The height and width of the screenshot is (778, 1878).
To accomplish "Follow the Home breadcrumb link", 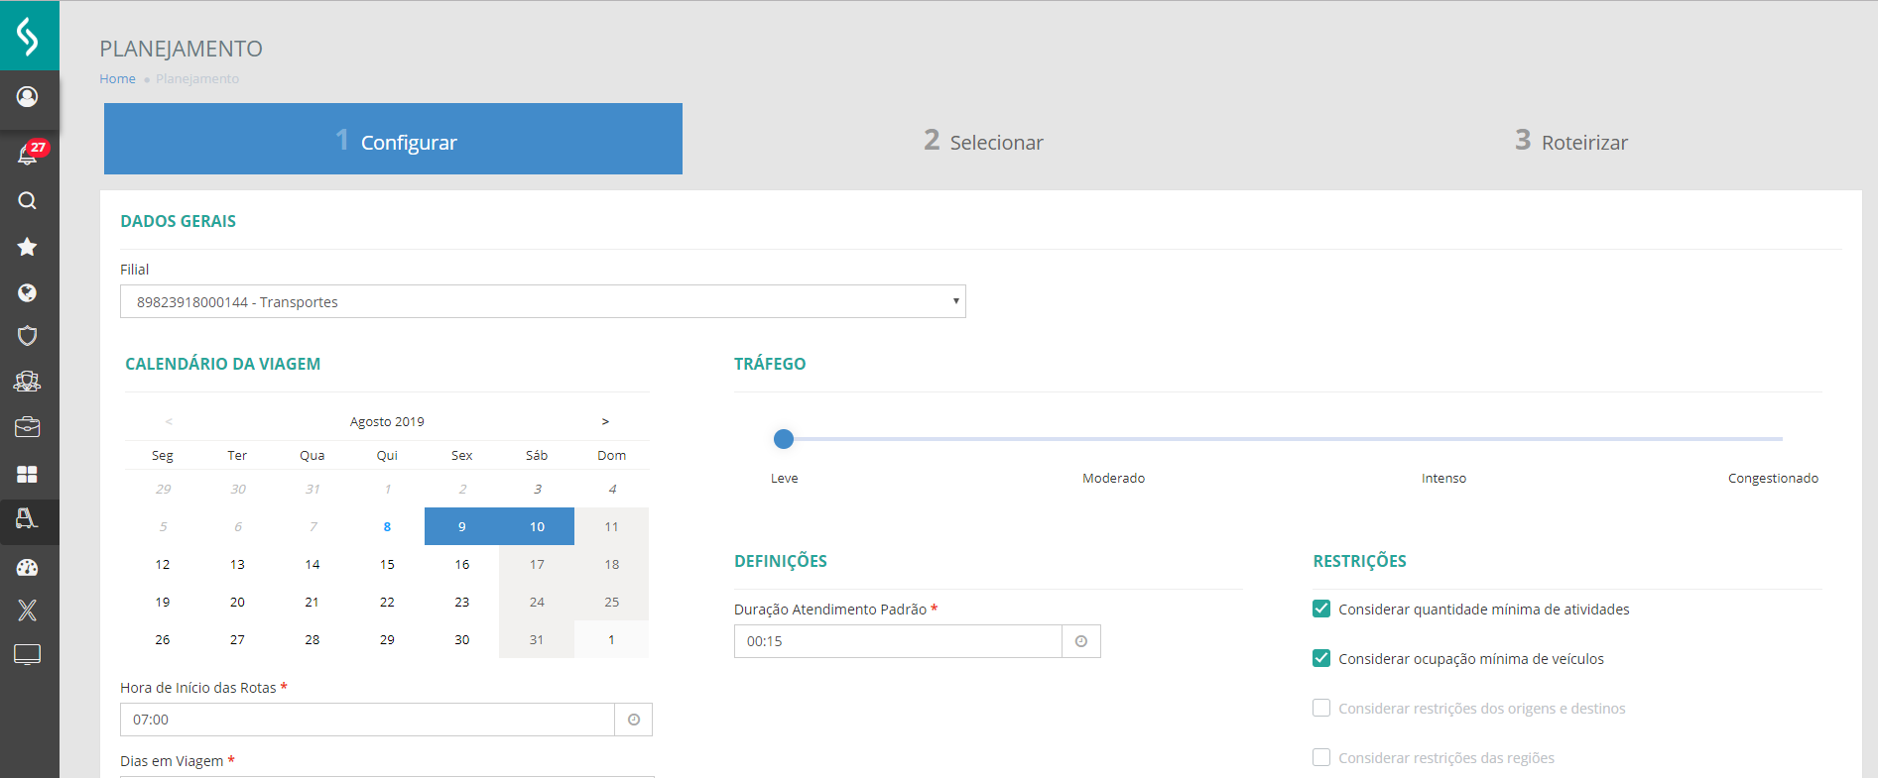I will (117, 78).
